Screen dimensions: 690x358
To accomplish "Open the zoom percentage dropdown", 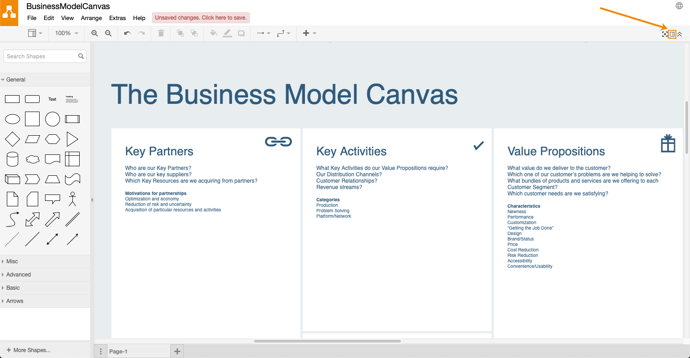I will [66, 33].
